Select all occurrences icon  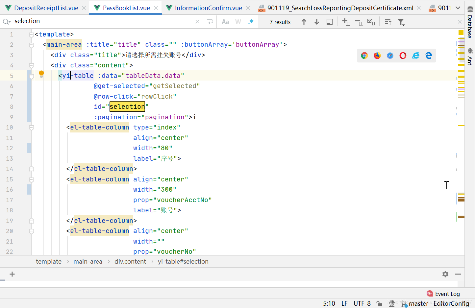coord(371,22)
